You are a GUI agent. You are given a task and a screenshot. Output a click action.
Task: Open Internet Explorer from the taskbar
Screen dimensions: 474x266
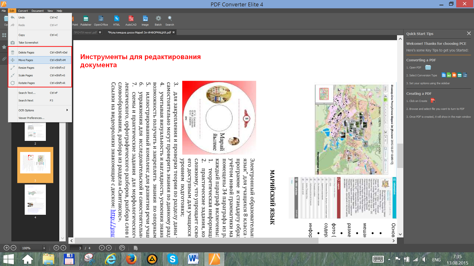point(111,259)
